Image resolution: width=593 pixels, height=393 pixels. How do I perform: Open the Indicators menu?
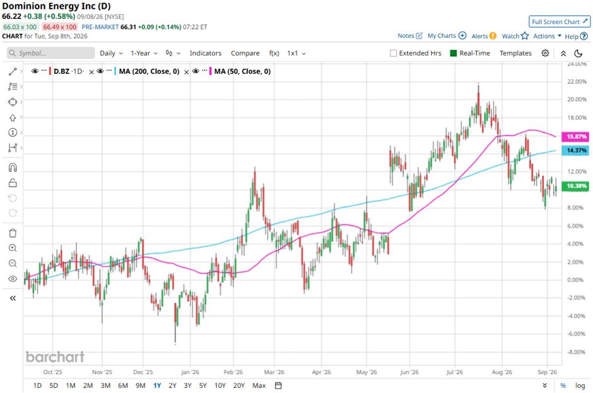coord(206,54)
